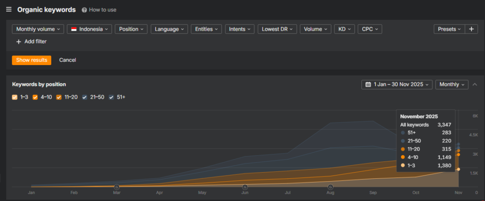Click the Google update marker at August
Screen dimensions: 485x201
(330, 187)
